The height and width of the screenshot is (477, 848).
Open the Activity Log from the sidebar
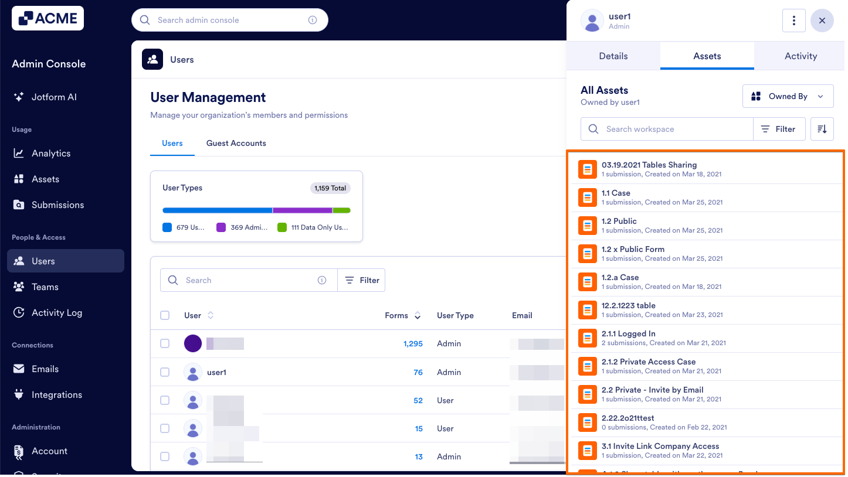pos(18,312)
